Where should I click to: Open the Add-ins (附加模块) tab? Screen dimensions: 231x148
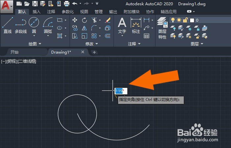point(132,12)
